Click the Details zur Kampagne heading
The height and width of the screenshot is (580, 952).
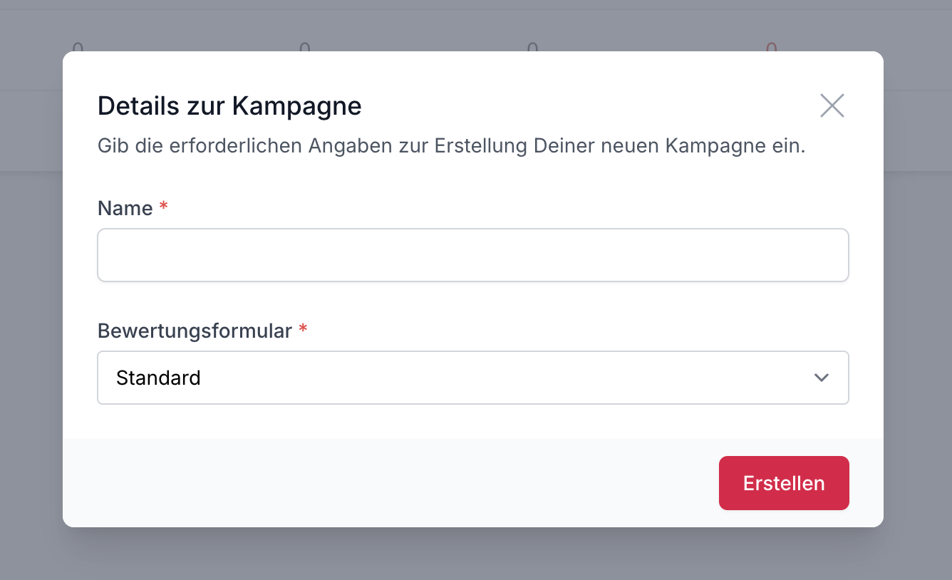pos(229,106)
